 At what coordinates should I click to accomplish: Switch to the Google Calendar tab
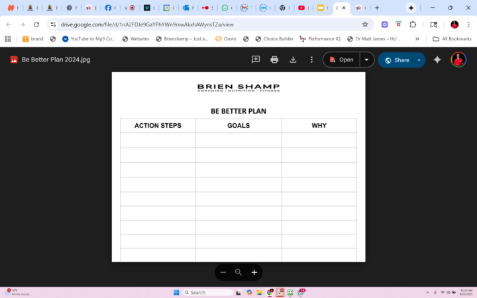point(168,8)
